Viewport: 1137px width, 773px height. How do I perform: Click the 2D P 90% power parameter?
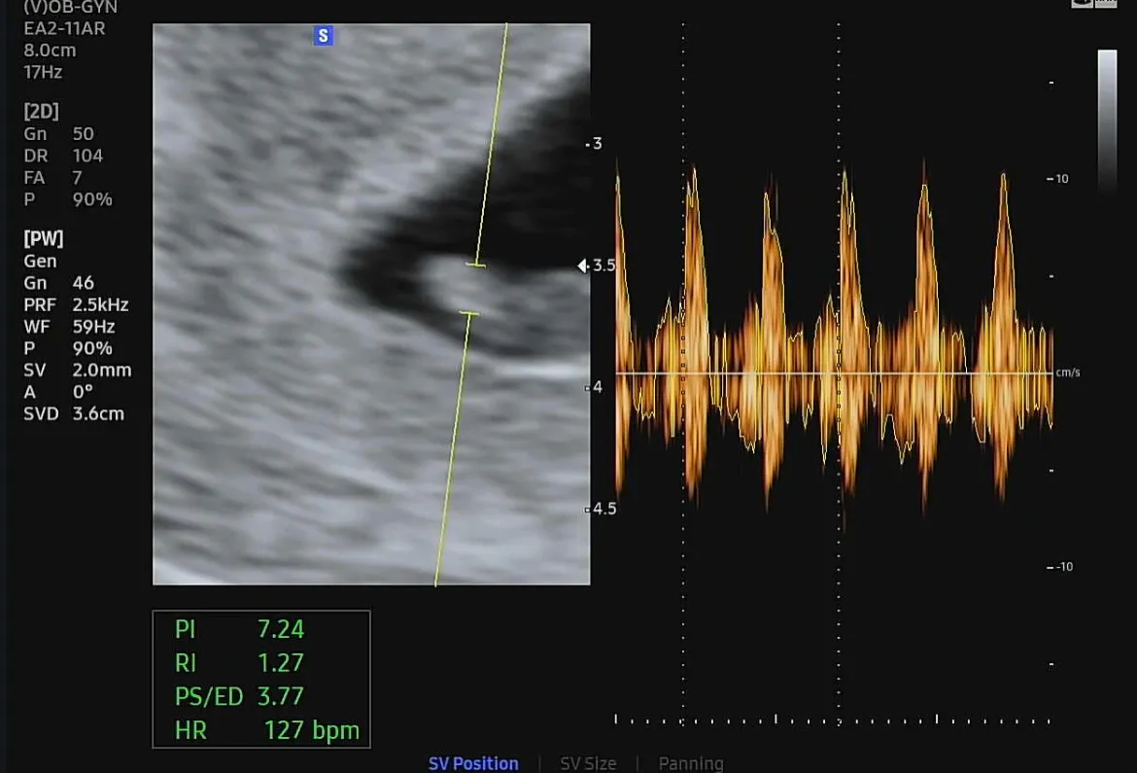68,199
